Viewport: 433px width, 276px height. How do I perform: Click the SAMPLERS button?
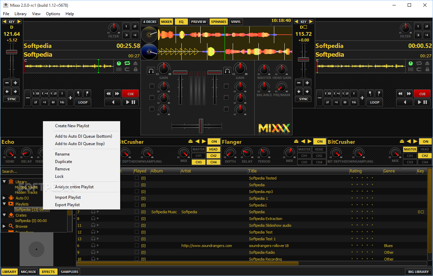(x=69, y=272)
